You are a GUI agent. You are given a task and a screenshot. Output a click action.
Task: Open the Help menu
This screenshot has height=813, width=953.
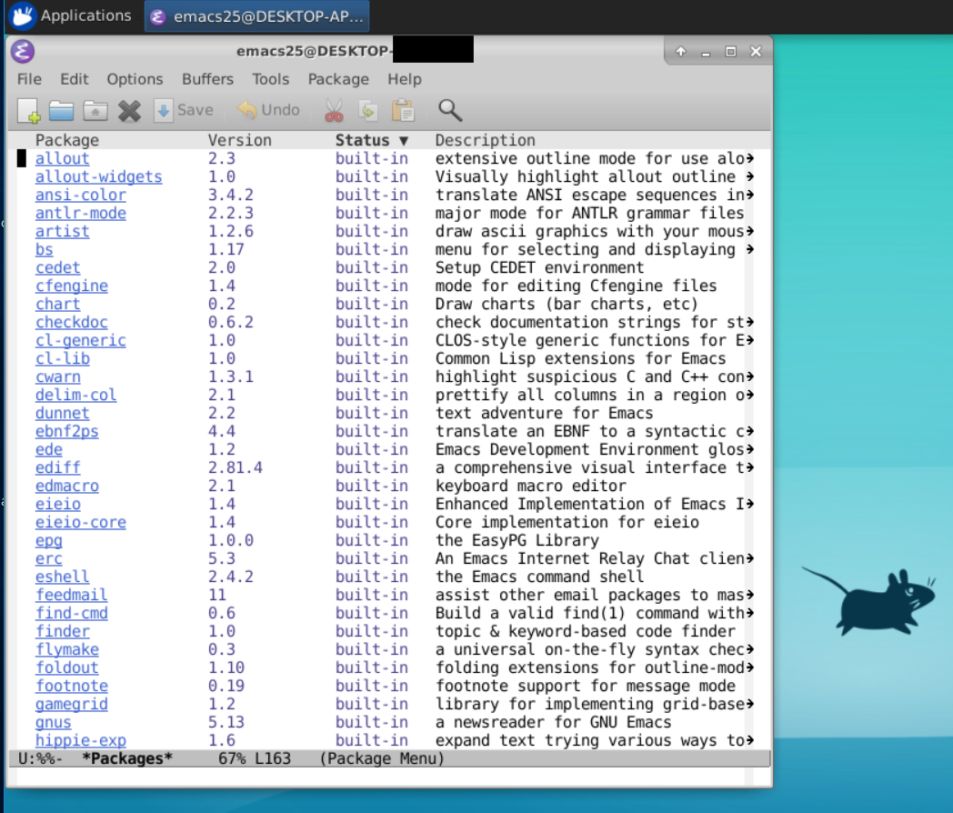pyautogui.click(x=405, y=79)
